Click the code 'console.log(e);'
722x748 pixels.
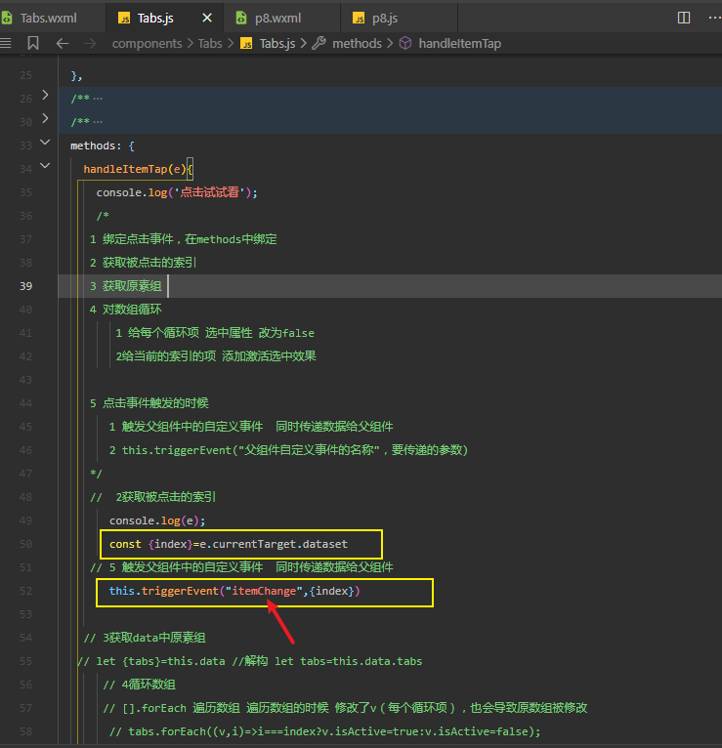click(157, 520)
